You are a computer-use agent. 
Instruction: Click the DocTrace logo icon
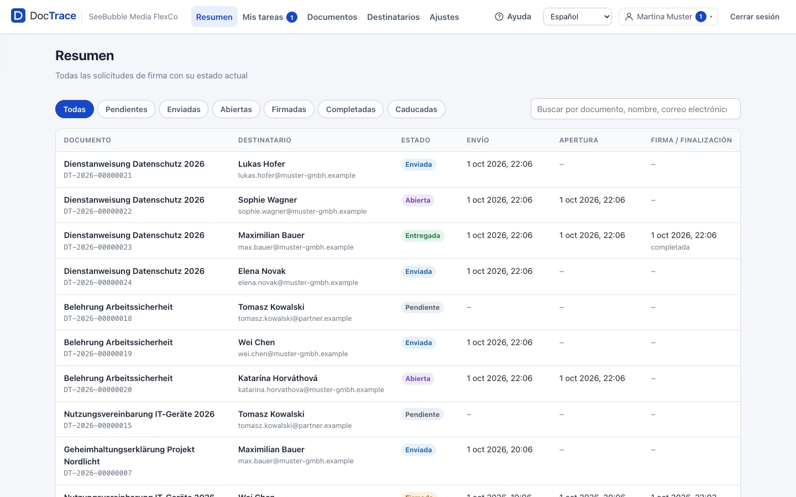point(18,16)
